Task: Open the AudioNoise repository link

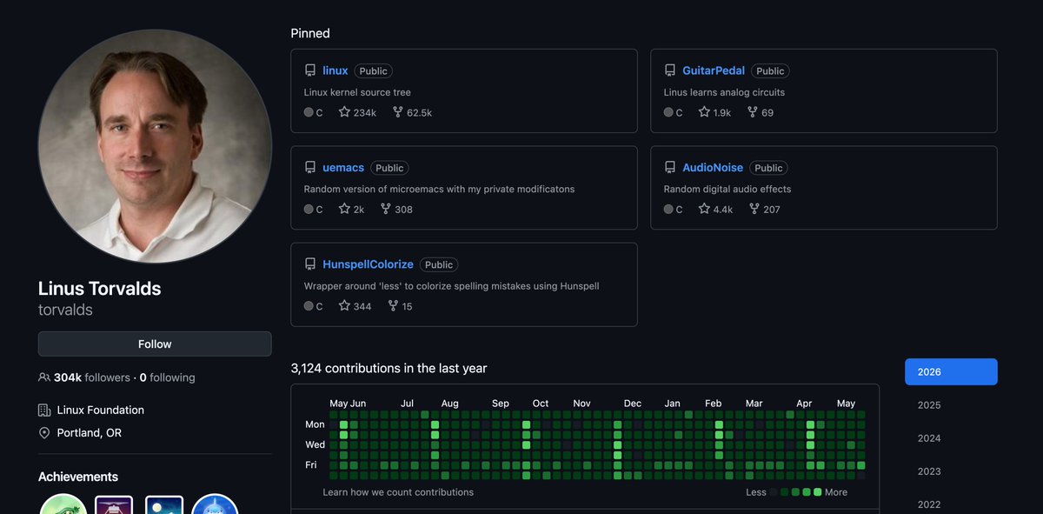Action: tap(714, 167)
